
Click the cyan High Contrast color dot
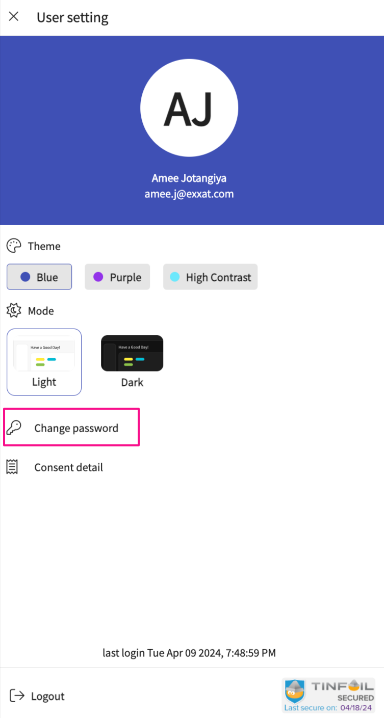pos(175,277)
